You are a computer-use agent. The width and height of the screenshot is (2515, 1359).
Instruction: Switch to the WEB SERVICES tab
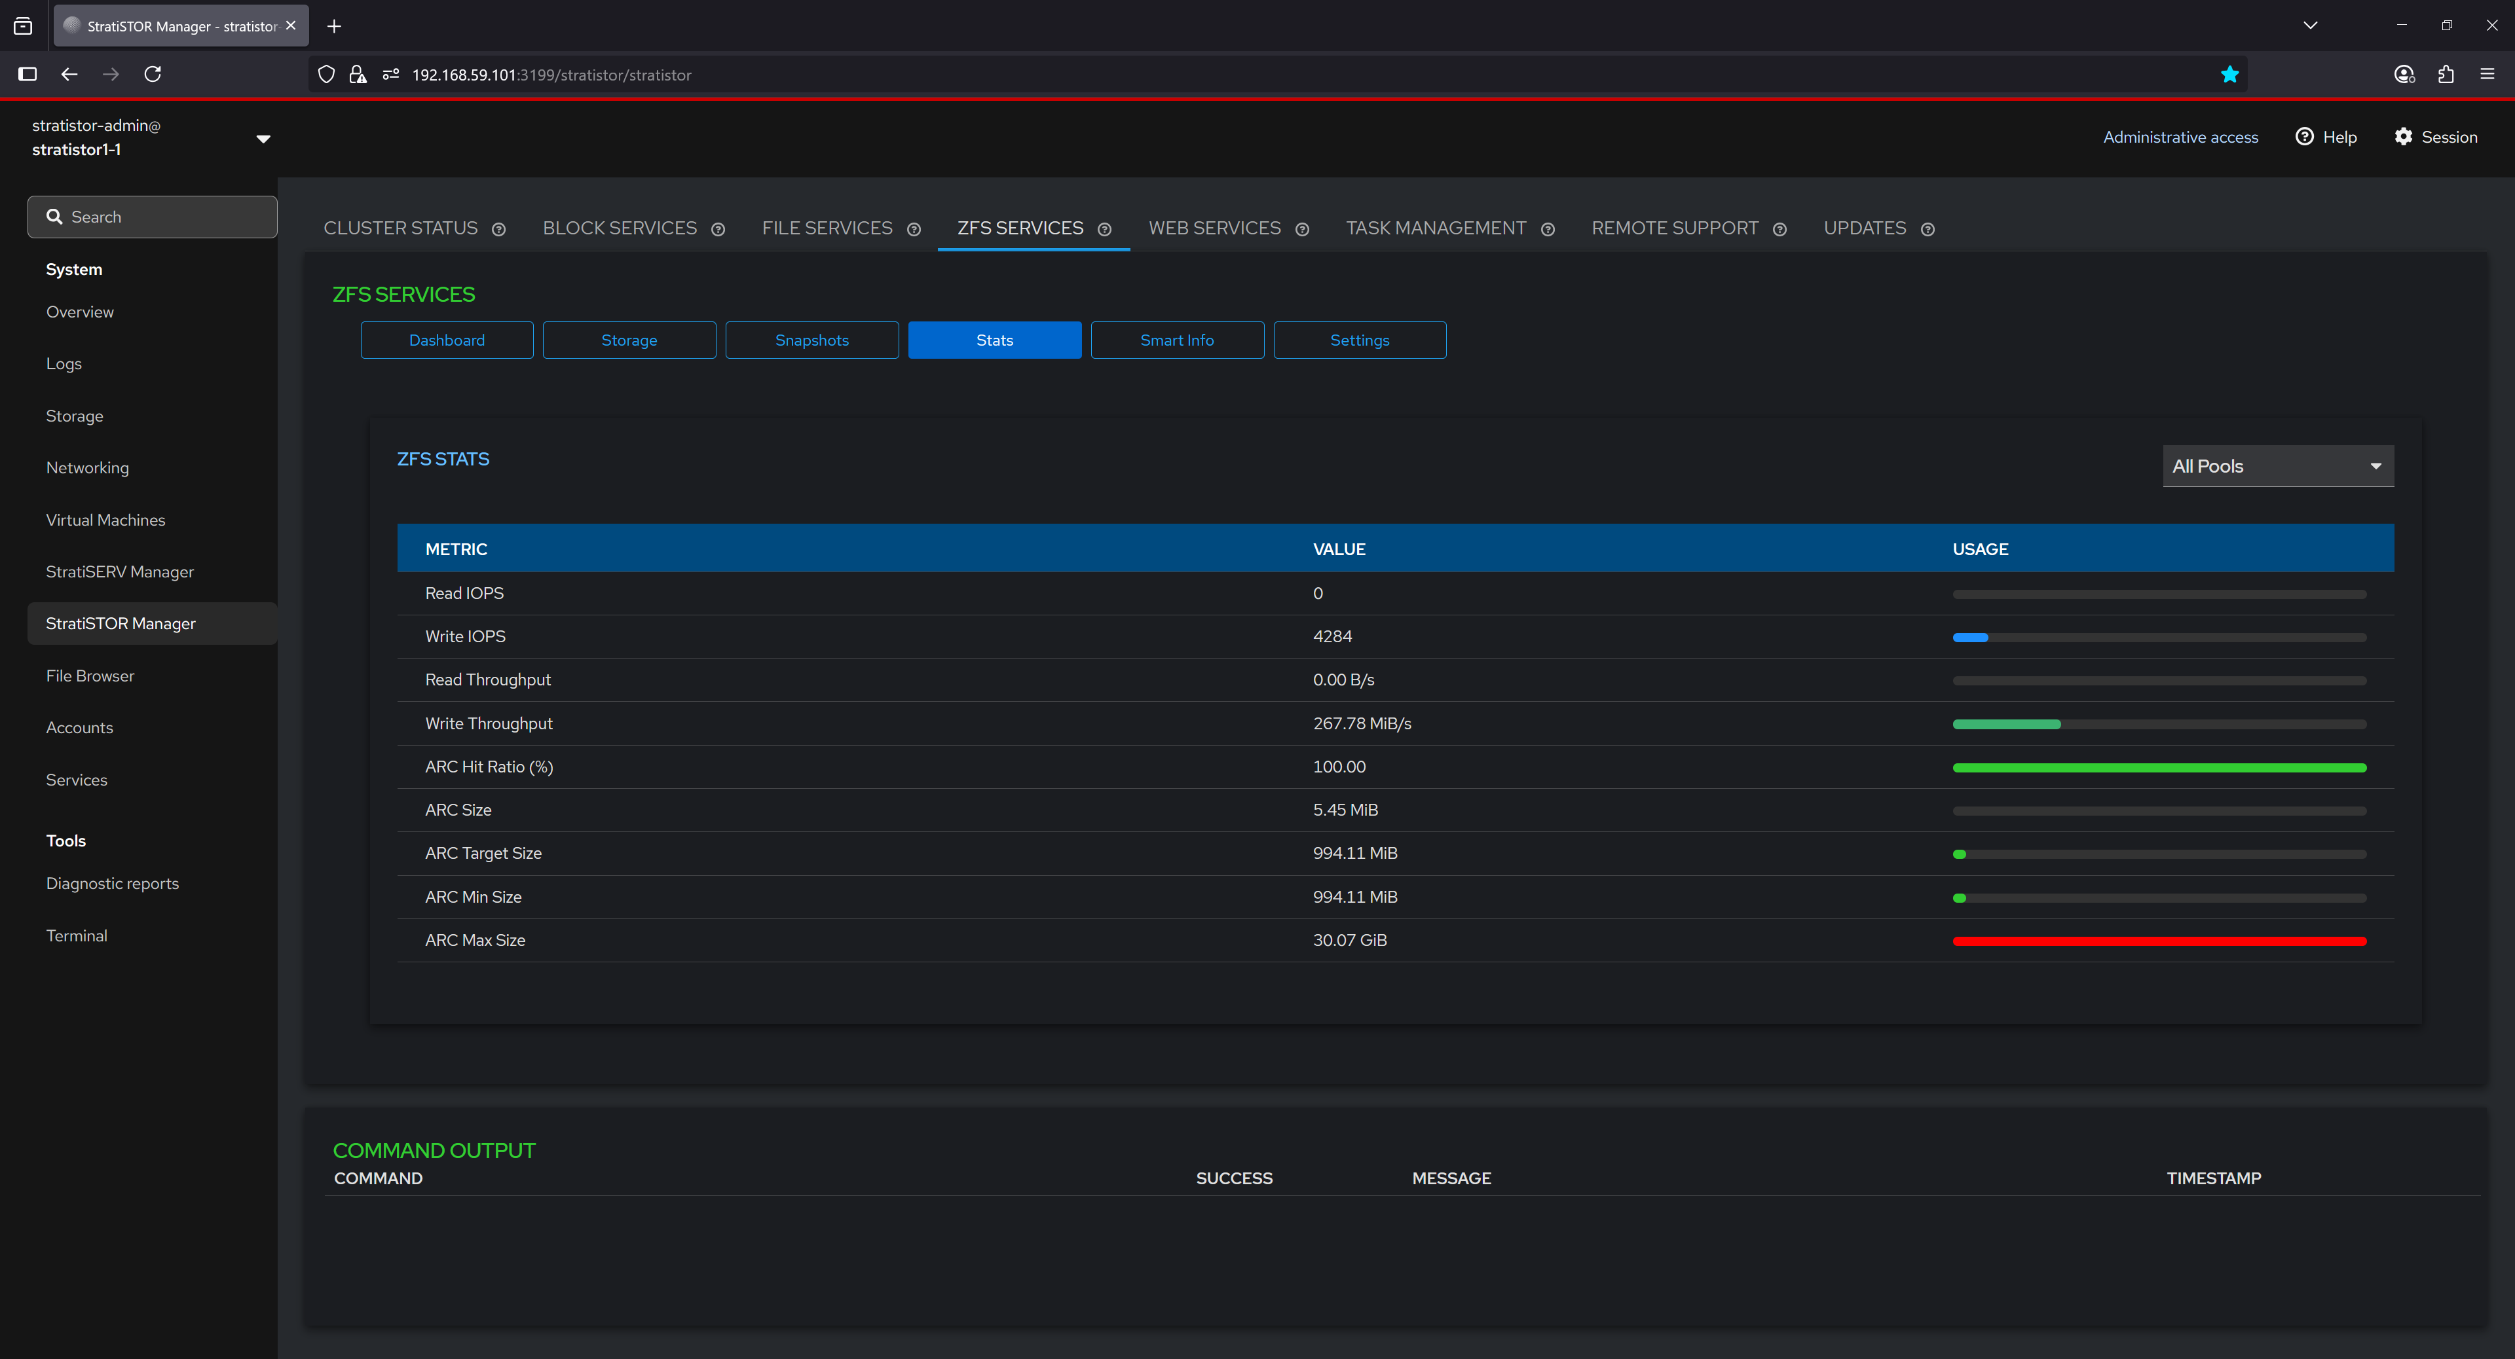(1214, 228)
